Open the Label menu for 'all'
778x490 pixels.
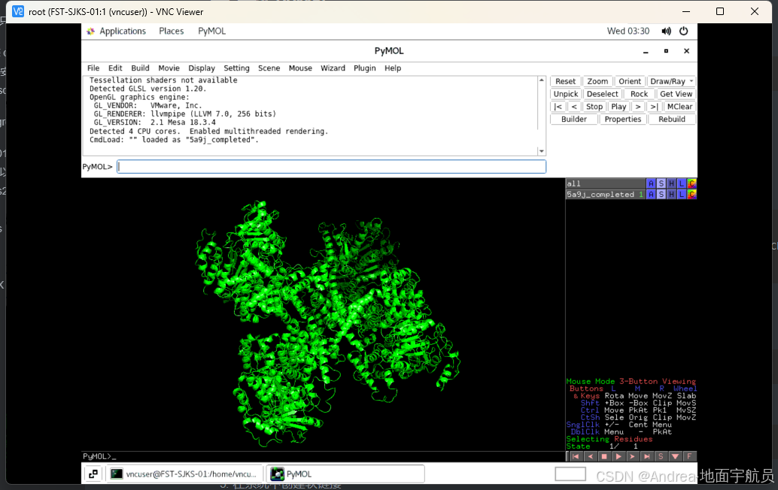(x=681, y=184)
